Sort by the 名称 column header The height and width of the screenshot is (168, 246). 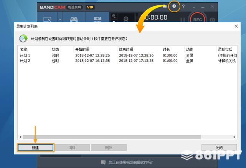[23, 50]
